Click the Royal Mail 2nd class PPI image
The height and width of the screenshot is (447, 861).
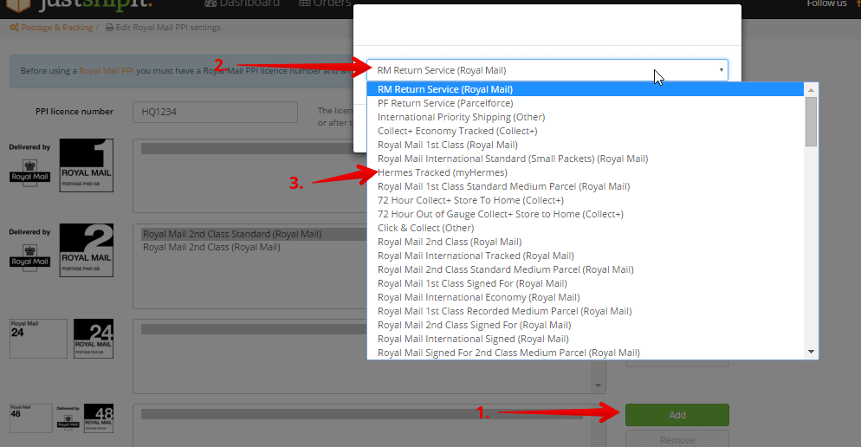click(x=87, y=250)
